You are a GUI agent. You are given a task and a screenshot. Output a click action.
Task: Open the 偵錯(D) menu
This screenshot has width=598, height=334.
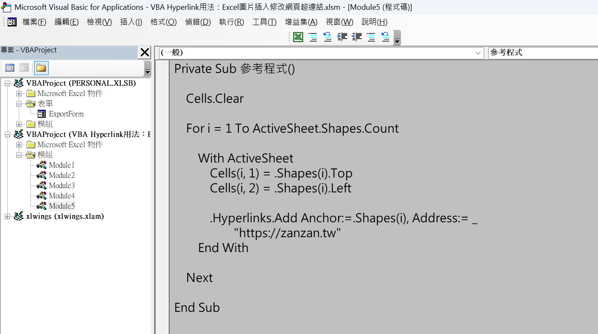198,22
